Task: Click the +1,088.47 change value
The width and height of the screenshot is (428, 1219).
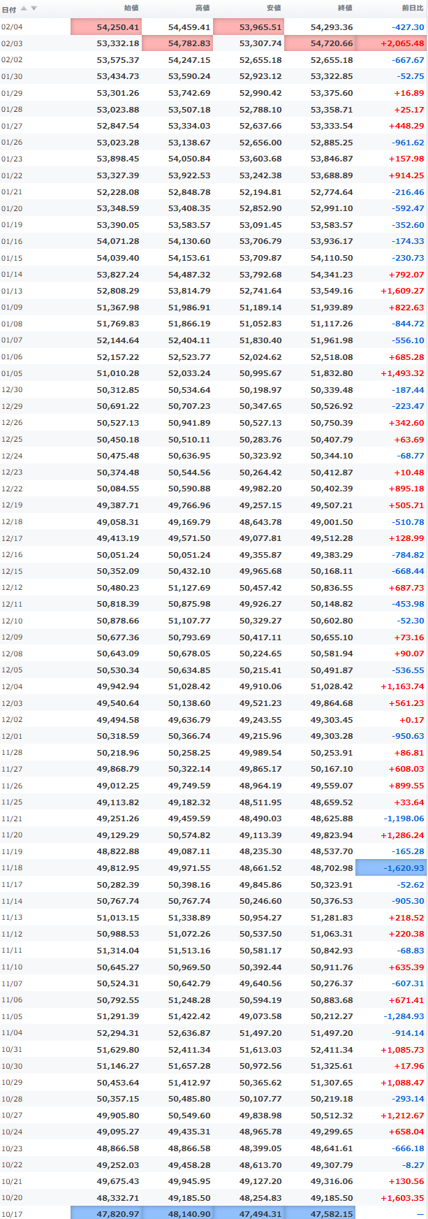Action: pos(402,1083)
